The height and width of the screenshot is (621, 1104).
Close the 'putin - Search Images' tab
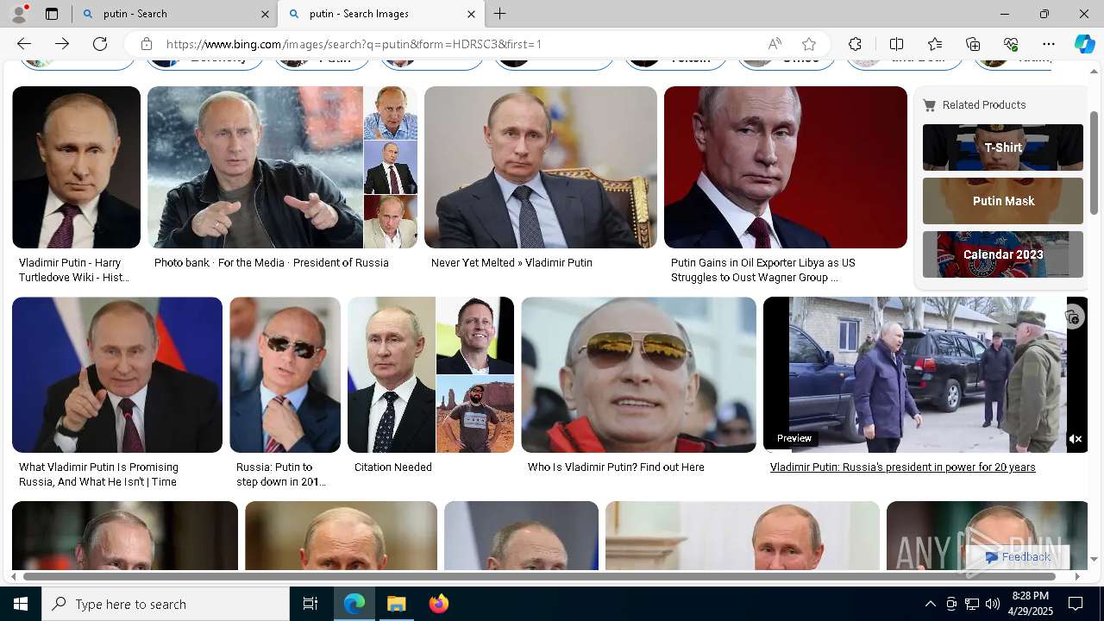pyautogui.click(x=471, y=14)
